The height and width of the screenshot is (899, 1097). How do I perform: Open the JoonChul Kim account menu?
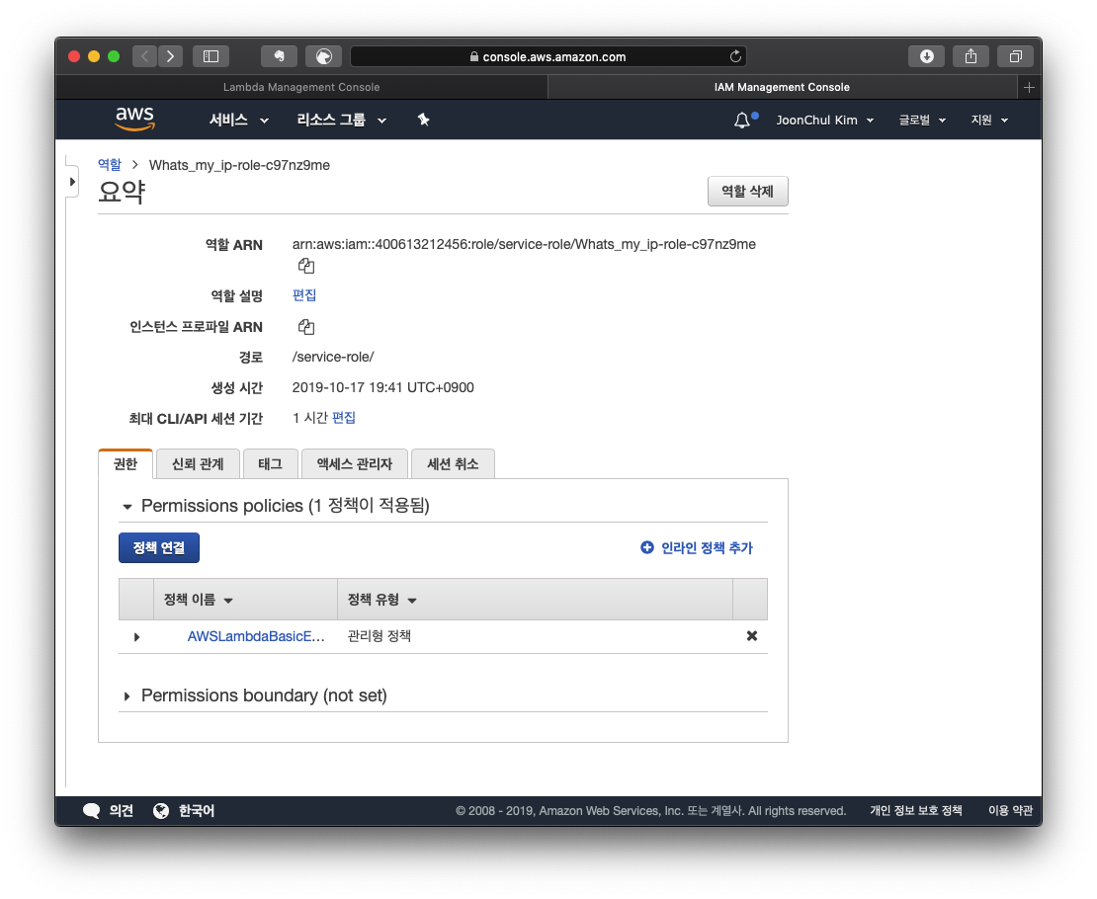click(x=825, y=121)
